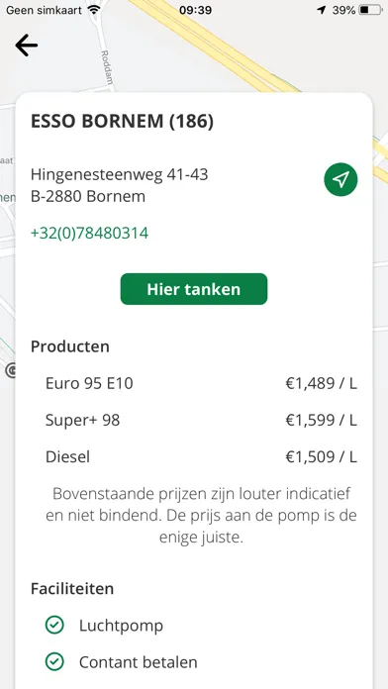388x689 pixels.
Task: Tap the ESSO BORNEM (186) station title
Action: pos(122,122)
